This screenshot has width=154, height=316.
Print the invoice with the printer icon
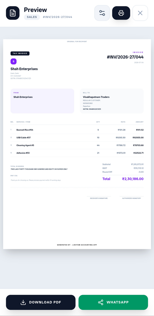121,13
